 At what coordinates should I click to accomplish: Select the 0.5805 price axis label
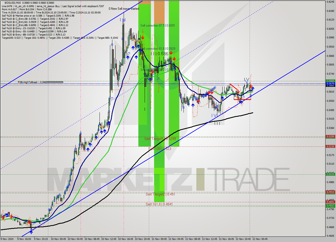[330, 65]
